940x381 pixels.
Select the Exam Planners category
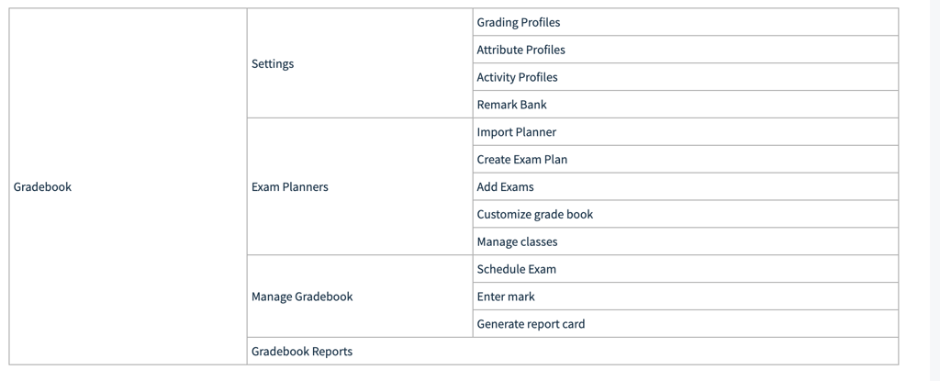click(289, 187)
